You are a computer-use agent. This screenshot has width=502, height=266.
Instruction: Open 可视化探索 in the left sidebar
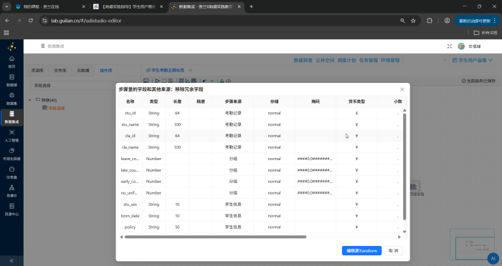pyautogui.click(x=11, y=154)
